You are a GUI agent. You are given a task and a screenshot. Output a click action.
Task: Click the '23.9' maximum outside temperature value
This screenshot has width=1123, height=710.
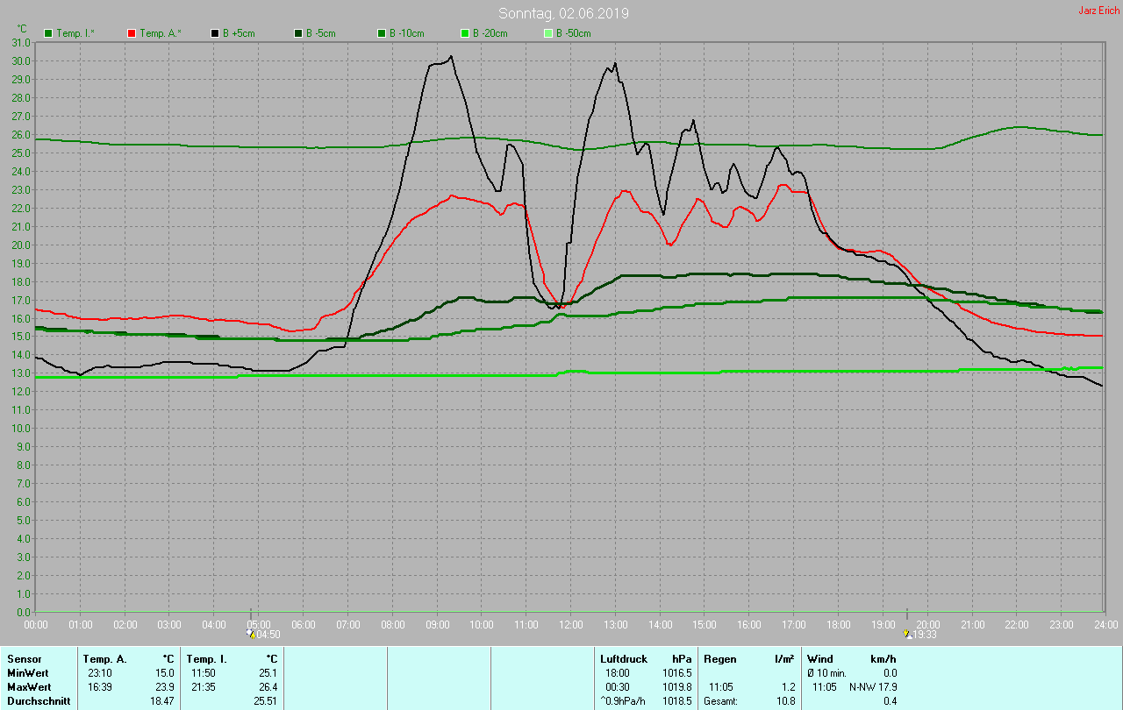[x=165, y=686]
